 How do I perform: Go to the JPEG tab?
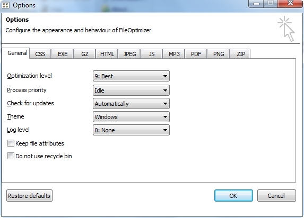tap(129, 54)
